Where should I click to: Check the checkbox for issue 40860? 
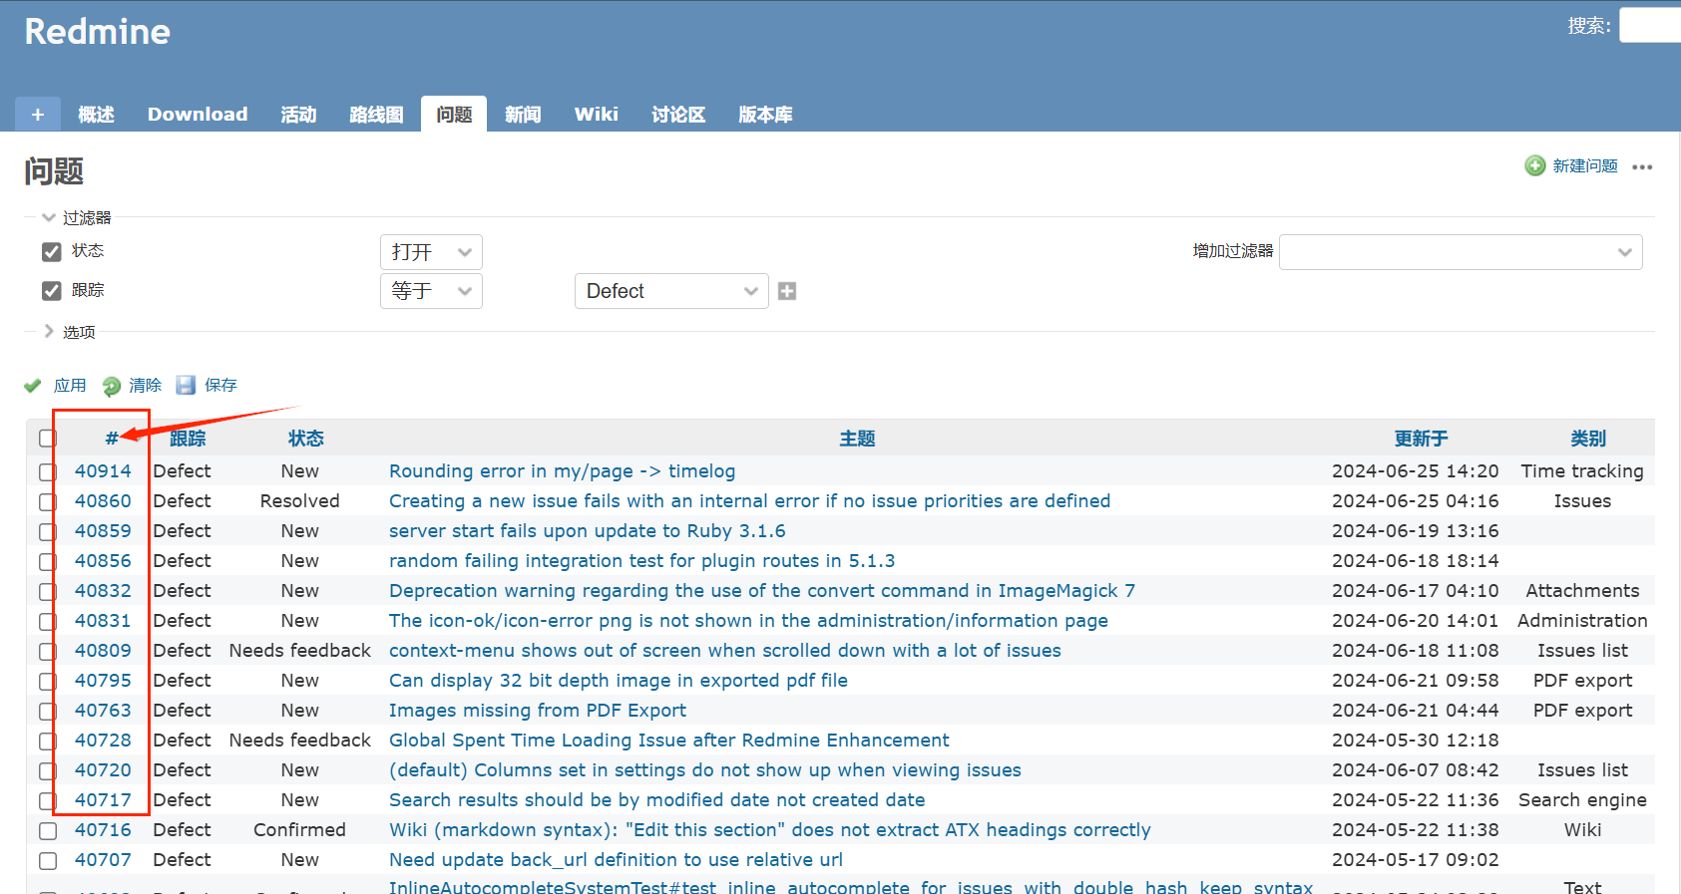(48, 501)
